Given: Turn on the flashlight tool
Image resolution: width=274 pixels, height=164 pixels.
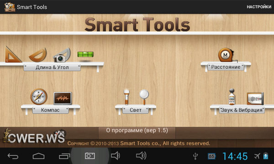Looking at the screenshot, I should [x=126, y=97].
